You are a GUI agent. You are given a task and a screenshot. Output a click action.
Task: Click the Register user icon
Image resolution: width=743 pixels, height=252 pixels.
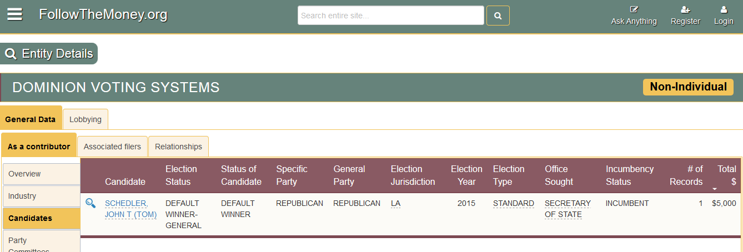click(x=685, y=9)
